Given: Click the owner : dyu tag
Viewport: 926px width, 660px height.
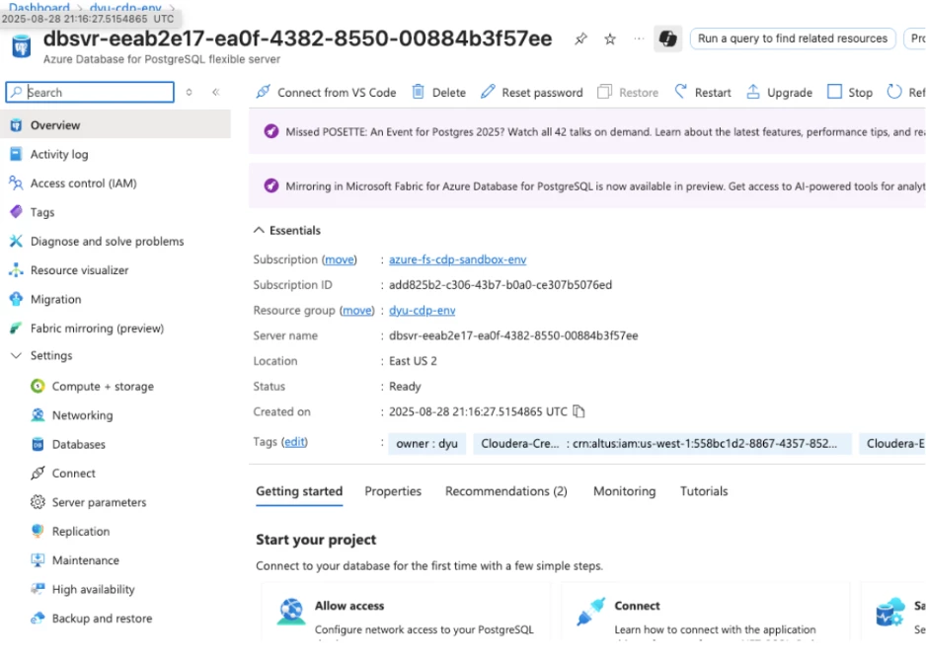Looking at the screenshot, I should (427, 444).
